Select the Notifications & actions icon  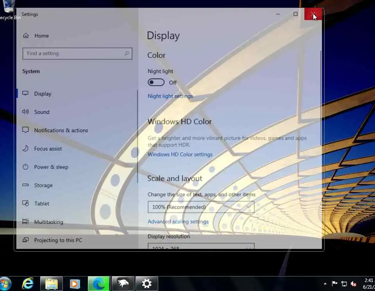tap(25, 130)
